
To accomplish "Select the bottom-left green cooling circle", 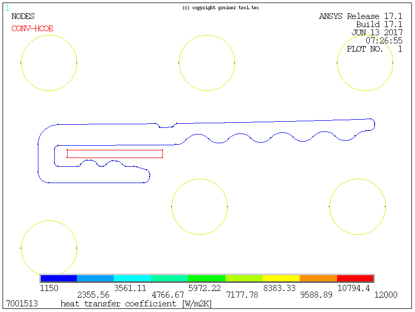I will point(49,248).
